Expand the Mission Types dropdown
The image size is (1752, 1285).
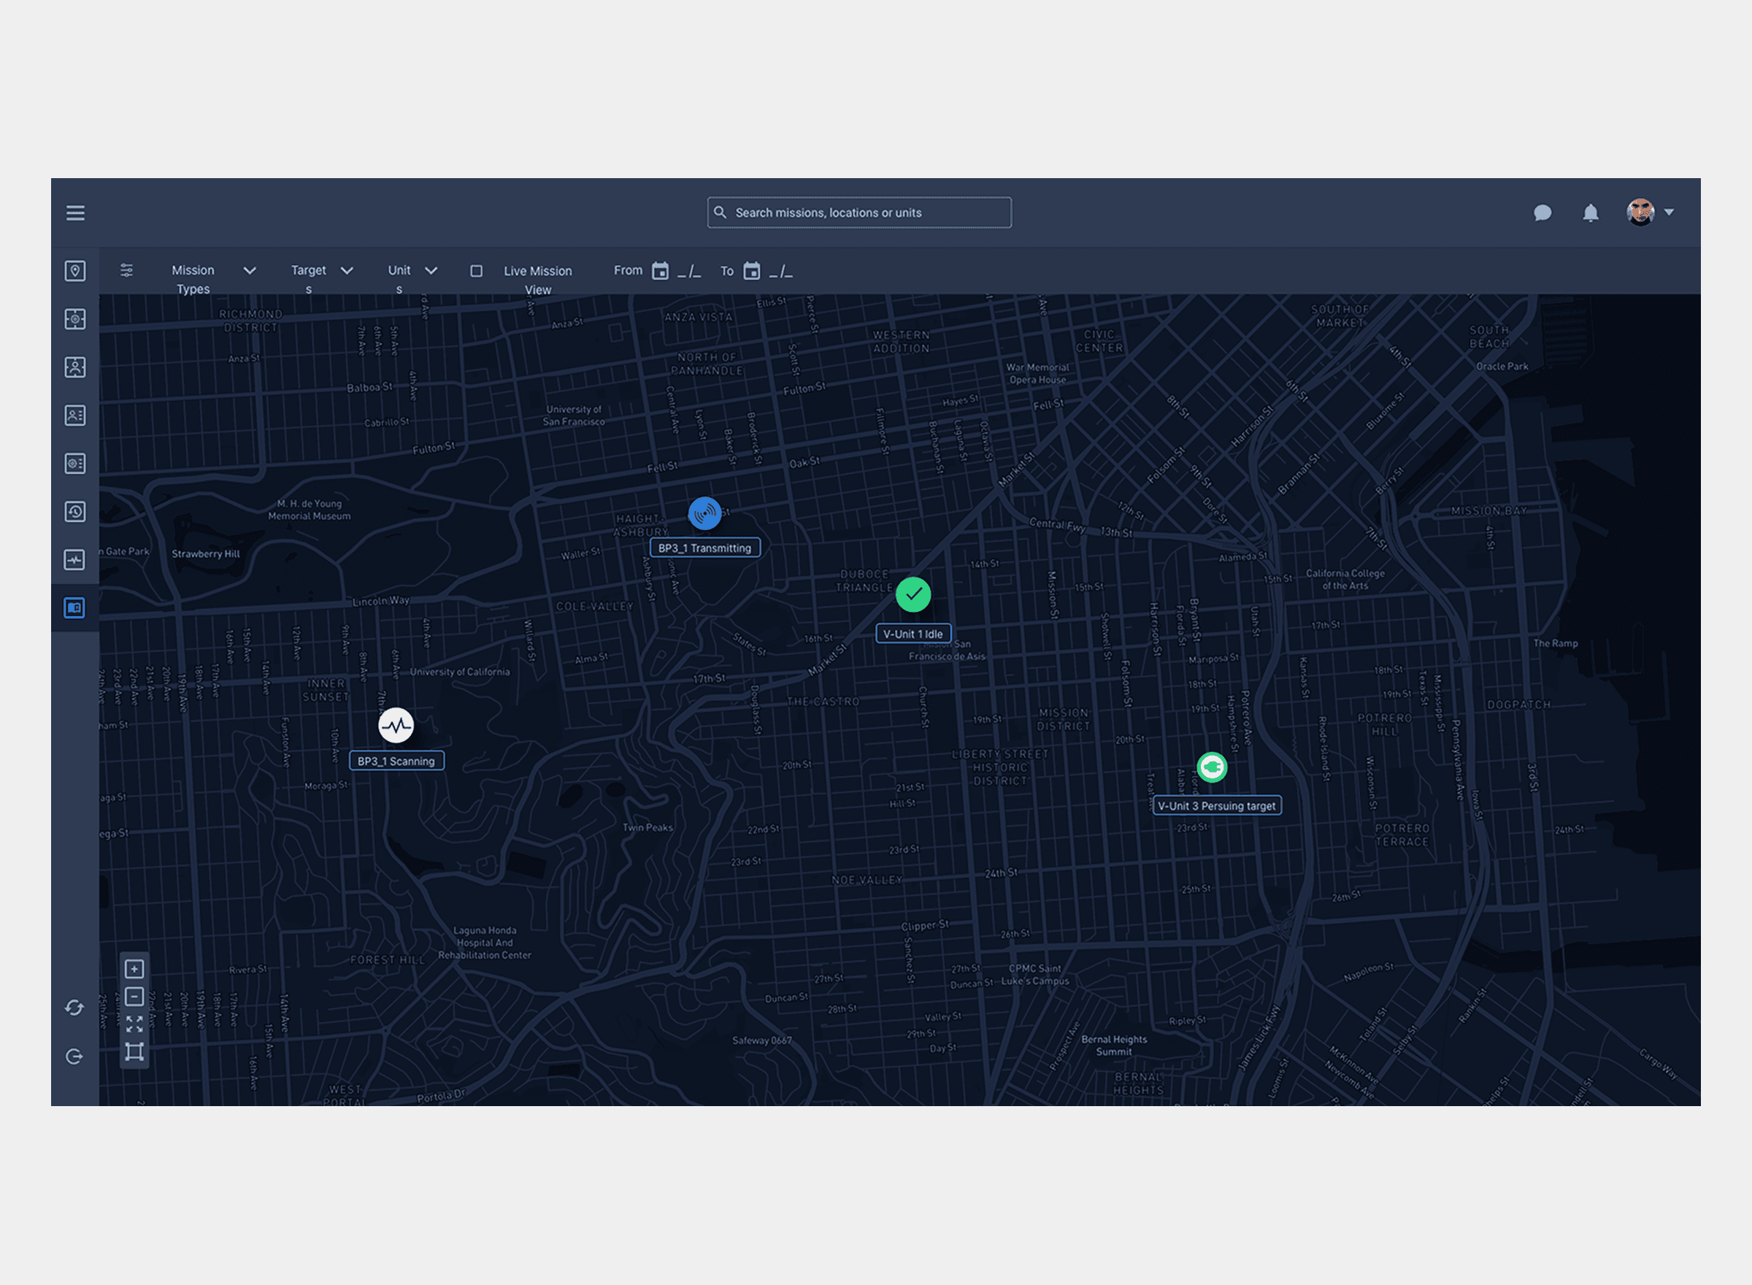tap(250, 271)
